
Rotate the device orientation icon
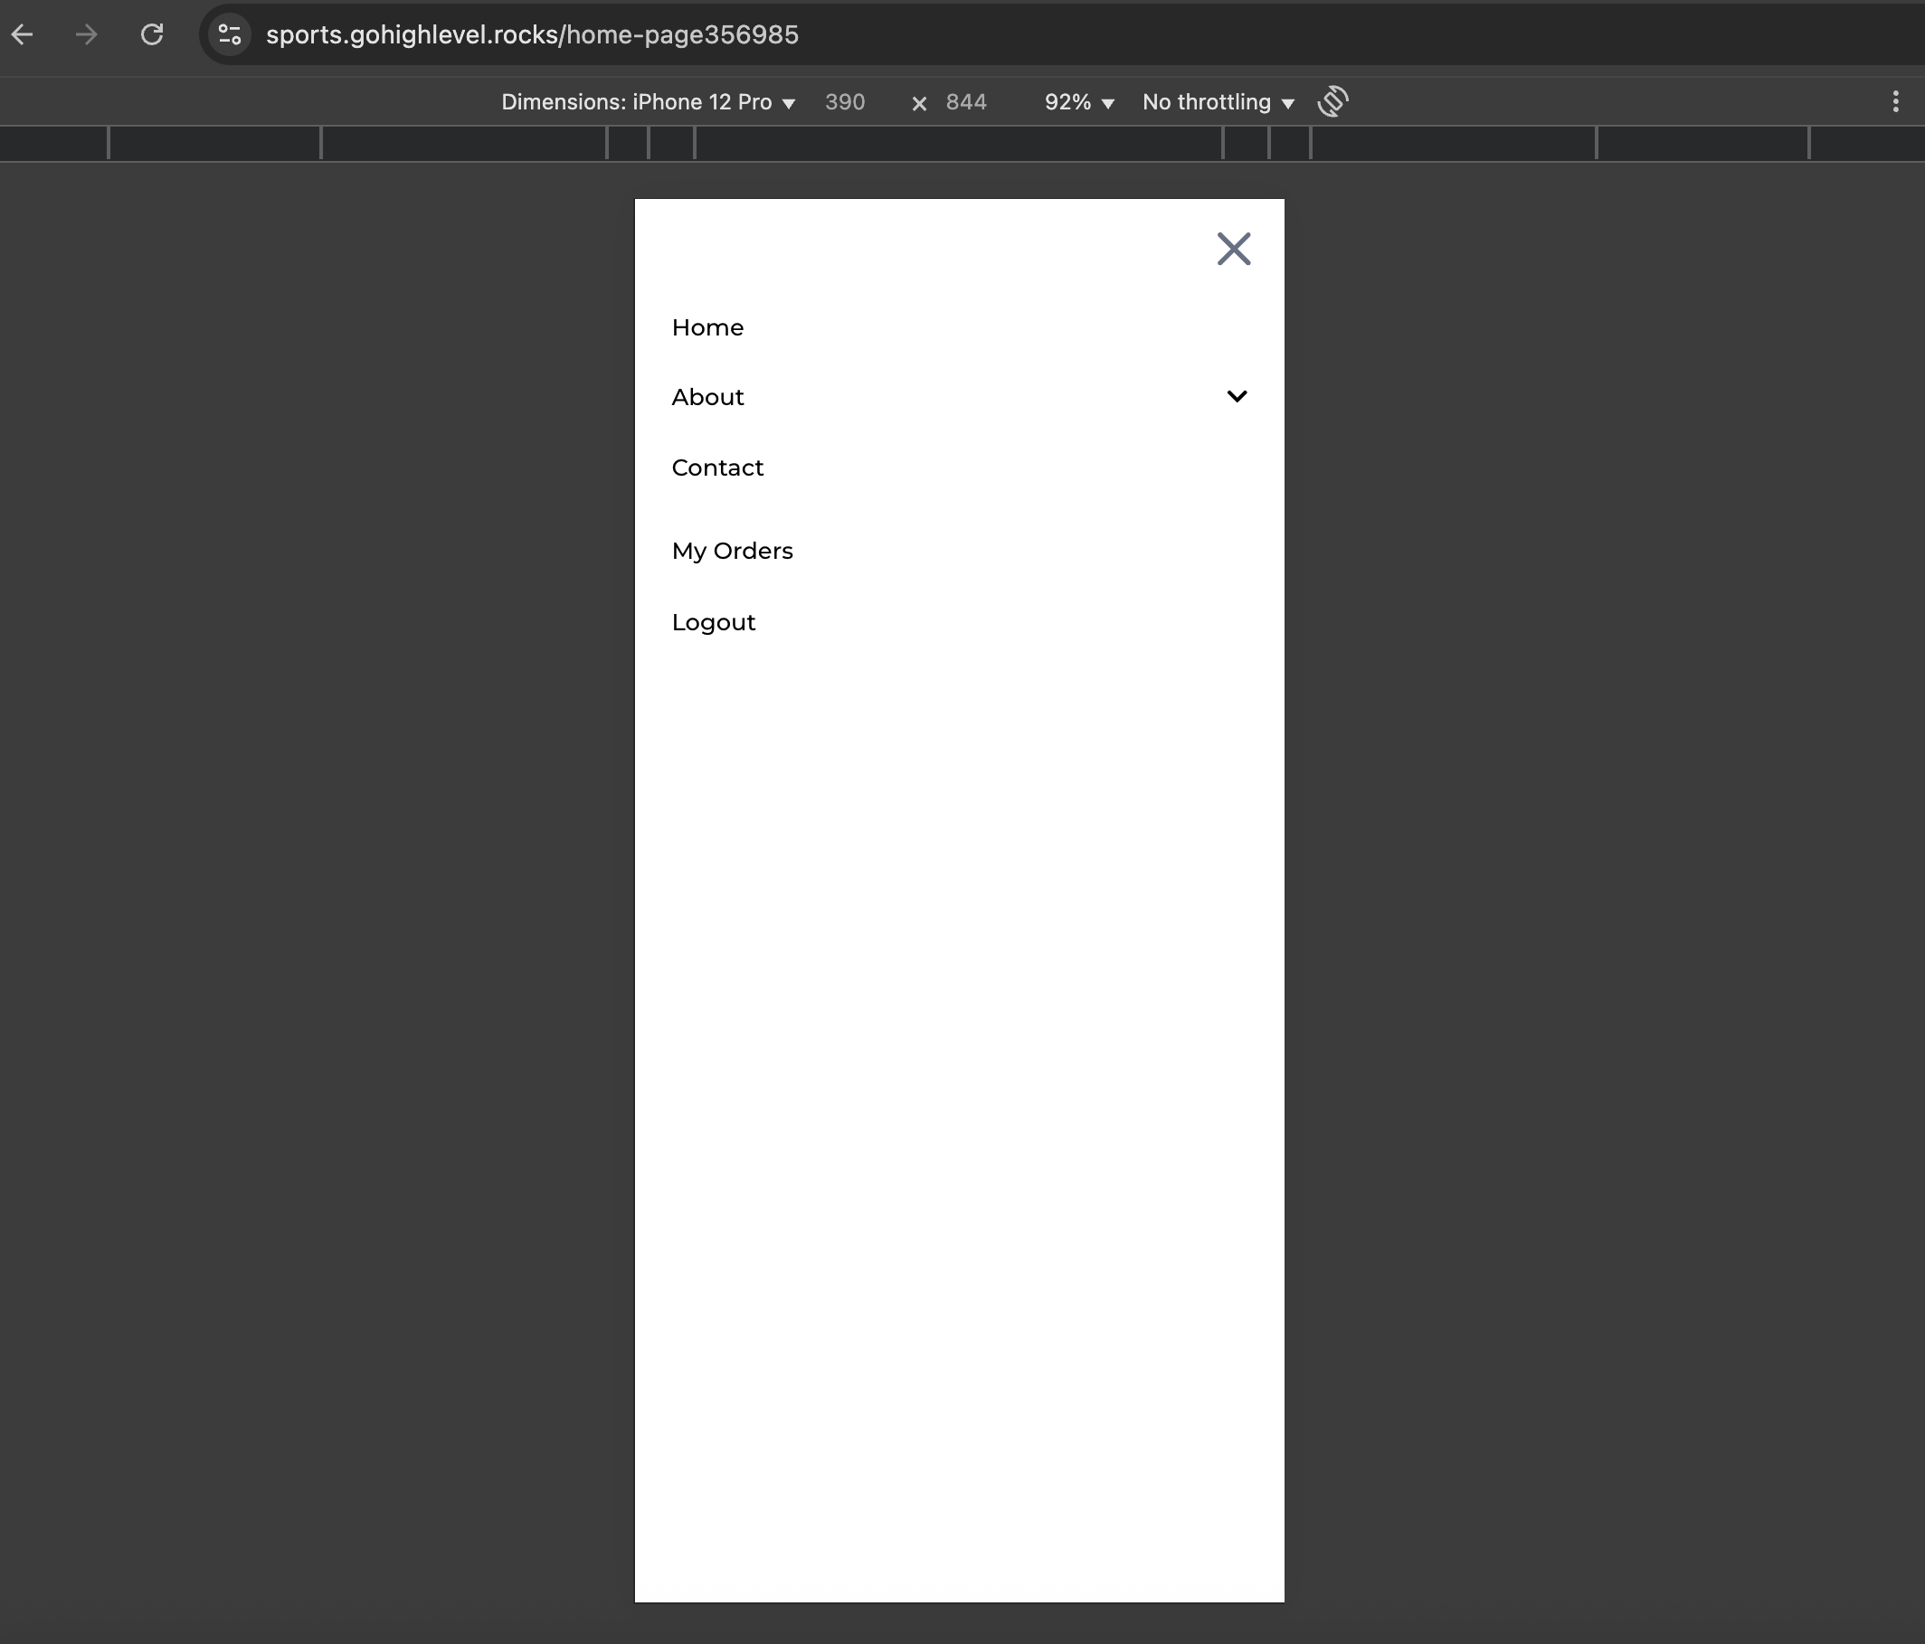tap(1332, 101)
